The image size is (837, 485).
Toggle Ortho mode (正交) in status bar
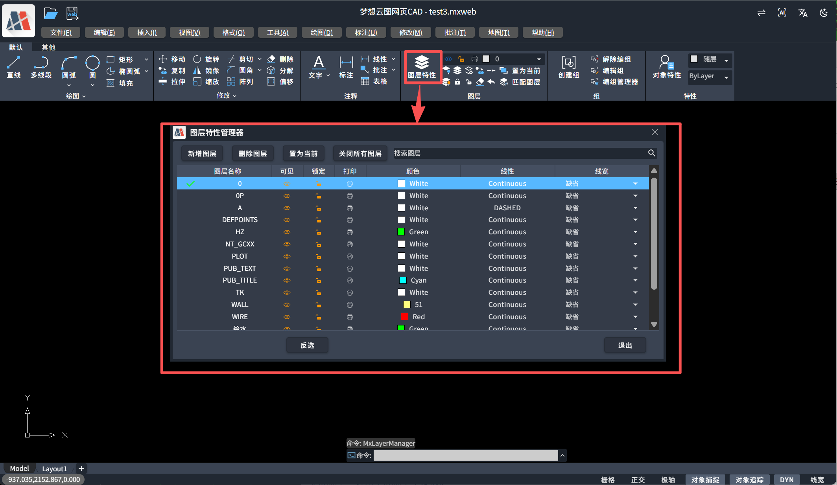click(x=638, y=479)
